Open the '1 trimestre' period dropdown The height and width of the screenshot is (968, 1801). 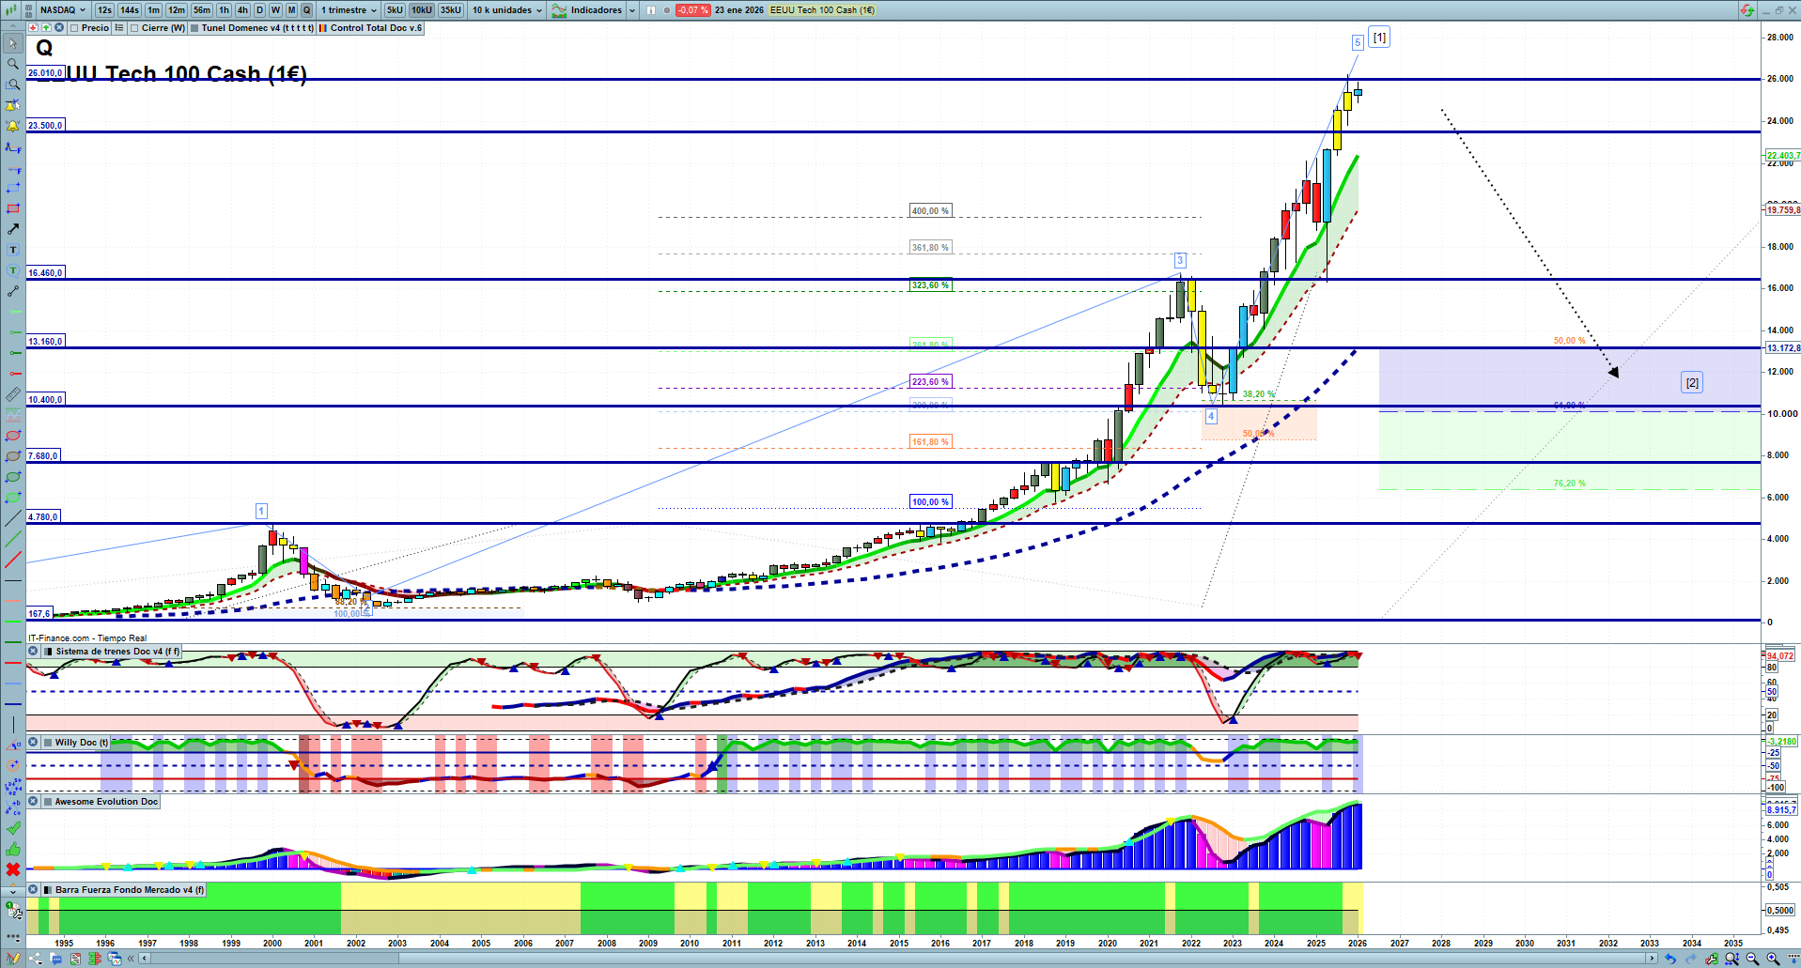[x=349, y=10]
